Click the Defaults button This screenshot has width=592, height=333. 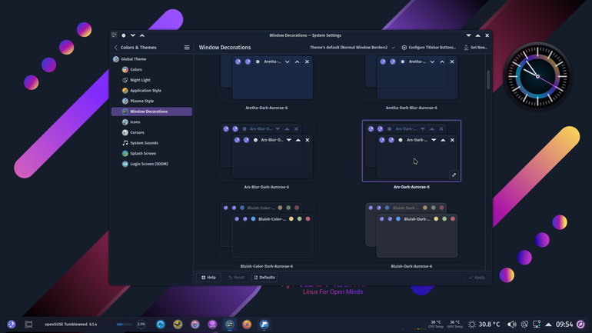click(264, 278)
